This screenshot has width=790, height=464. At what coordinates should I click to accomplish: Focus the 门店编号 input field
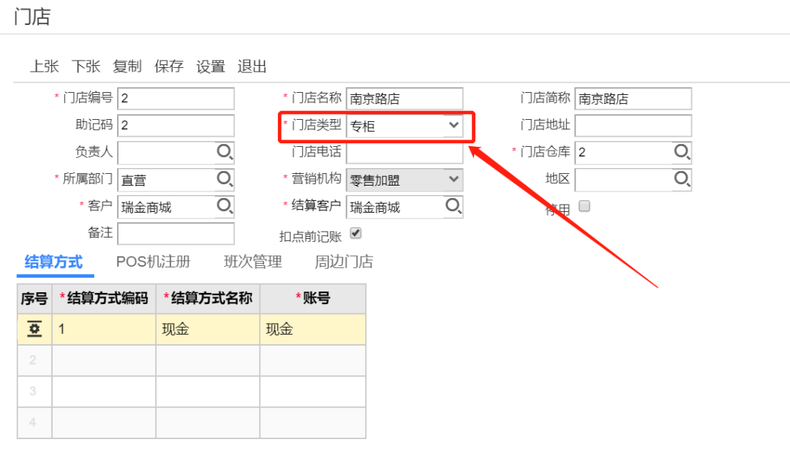tap(176, 98)
